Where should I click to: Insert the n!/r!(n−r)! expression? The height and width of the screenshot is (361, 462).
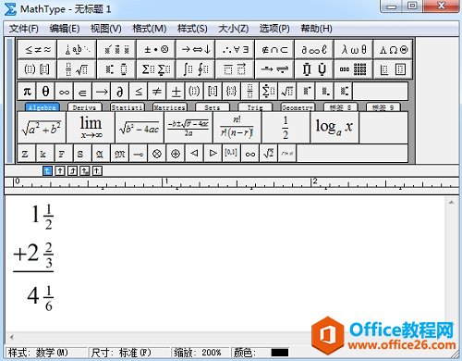pos(237,128)
